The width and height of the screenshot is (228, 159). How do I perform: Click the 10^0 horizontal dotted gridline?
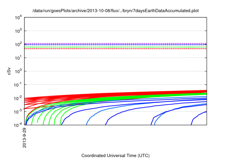[x=114, y=71]
